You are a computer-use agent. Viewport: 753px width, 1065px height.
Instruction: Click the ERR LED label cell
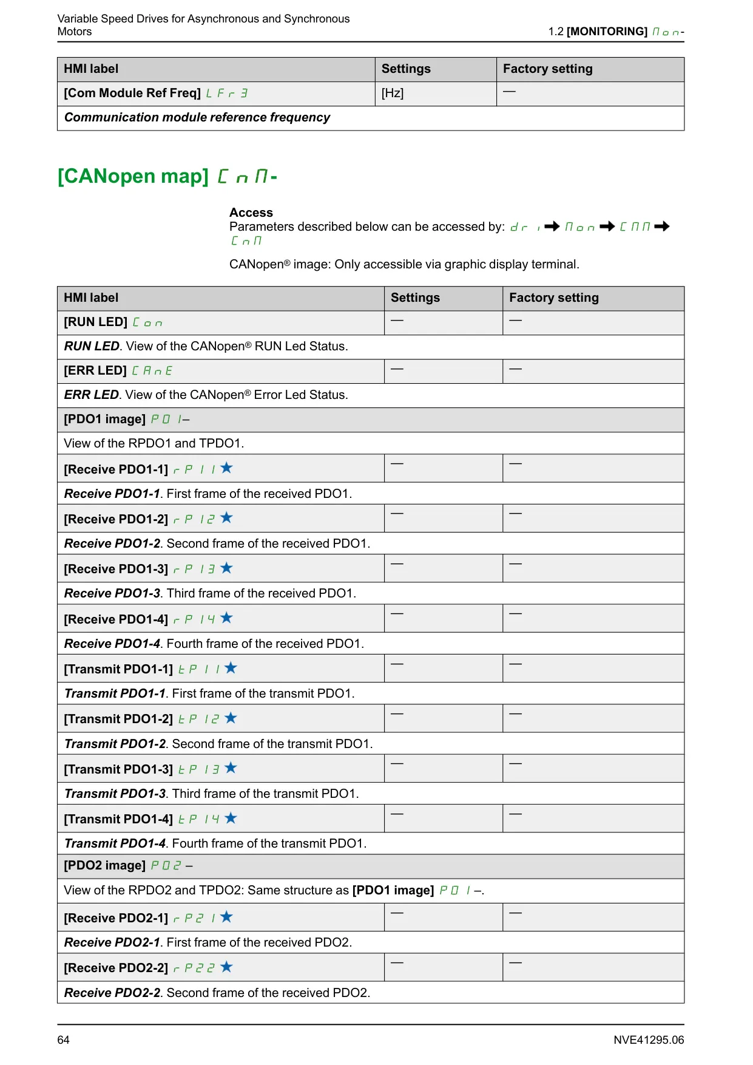pyautogui.click(x=221, y=371)
